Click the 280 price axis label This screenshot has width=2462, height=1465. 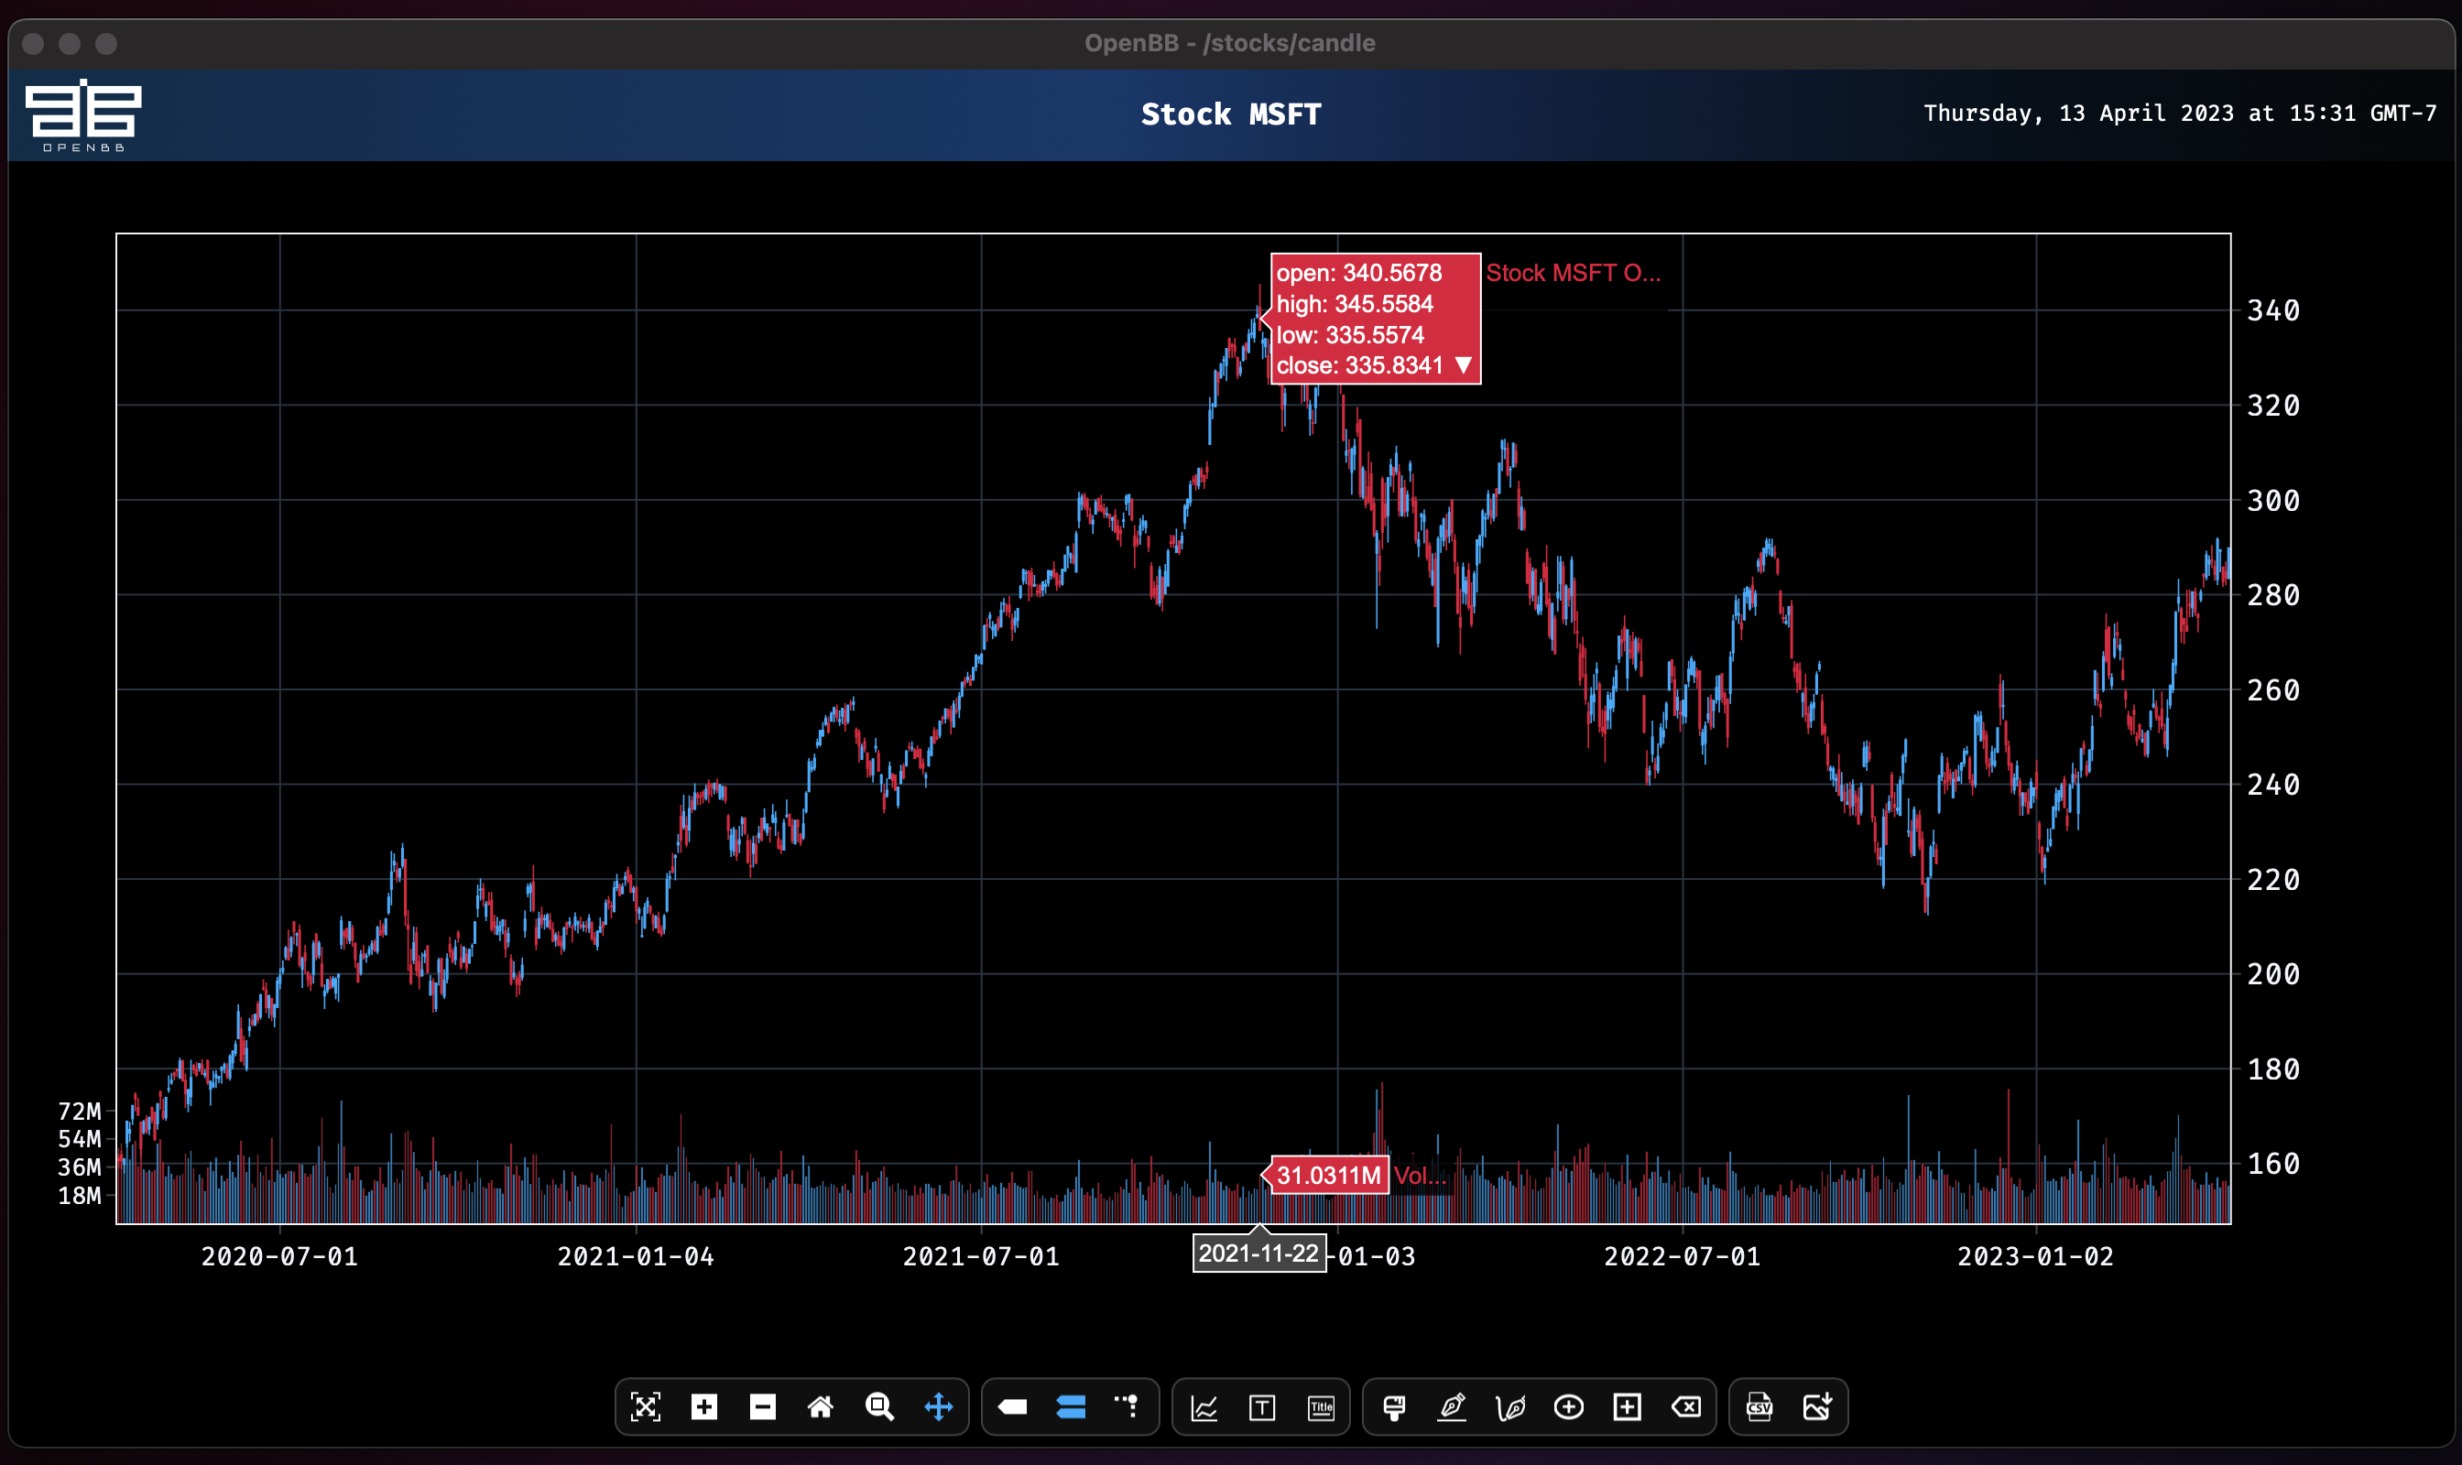2273,595
